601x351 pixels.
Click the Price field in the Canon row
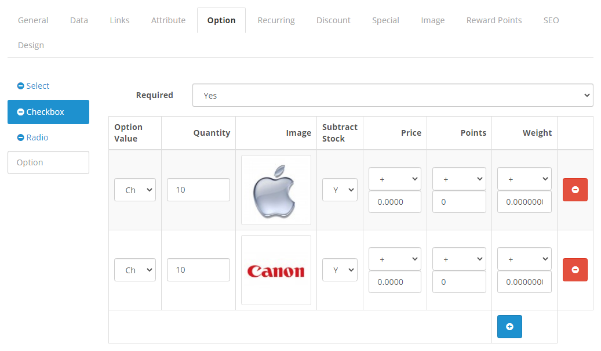point(395,282)
